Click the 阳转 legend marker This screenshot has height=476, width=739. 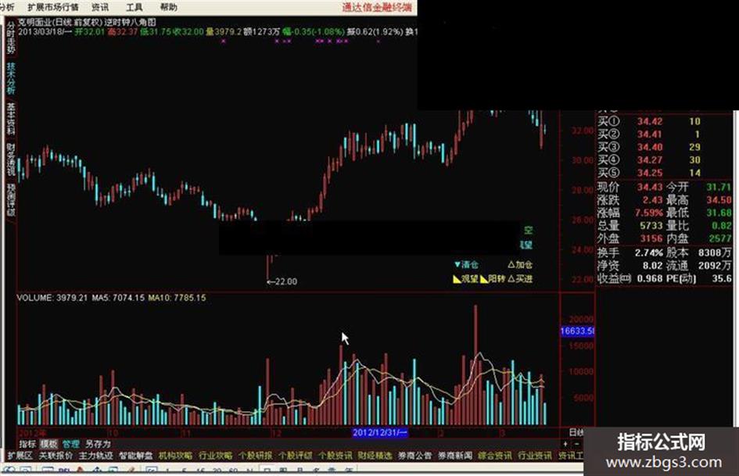(493, 279)
